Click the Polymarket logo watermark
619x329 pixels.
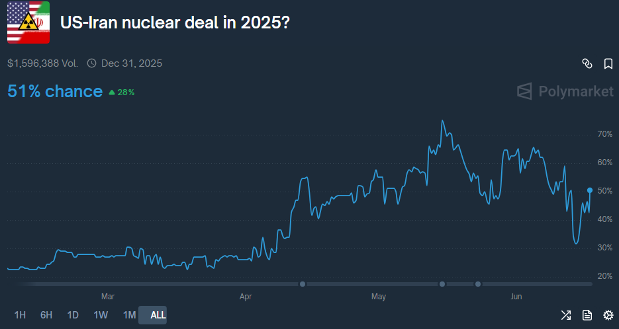point(565,91)
